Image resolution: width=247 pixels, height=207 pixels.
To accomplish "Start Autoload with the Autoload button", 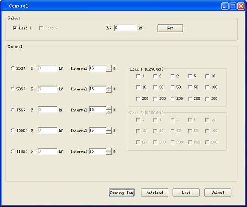I will coord(155,193).
